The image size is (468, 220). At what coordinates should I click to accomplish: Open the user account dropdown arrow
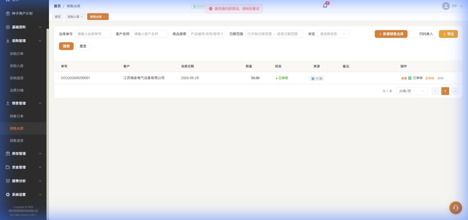tap(461, 6)
